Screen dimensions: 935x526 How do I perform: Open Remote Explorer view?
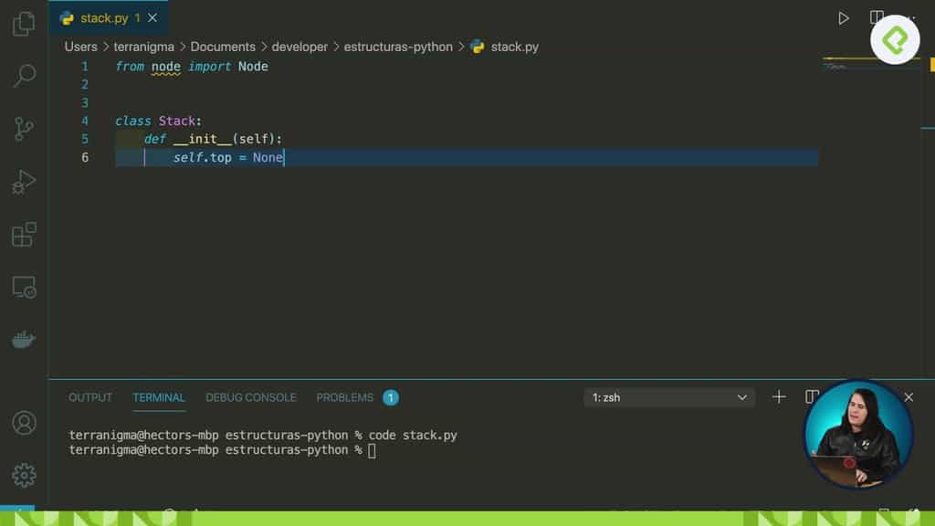click(24, 288)
